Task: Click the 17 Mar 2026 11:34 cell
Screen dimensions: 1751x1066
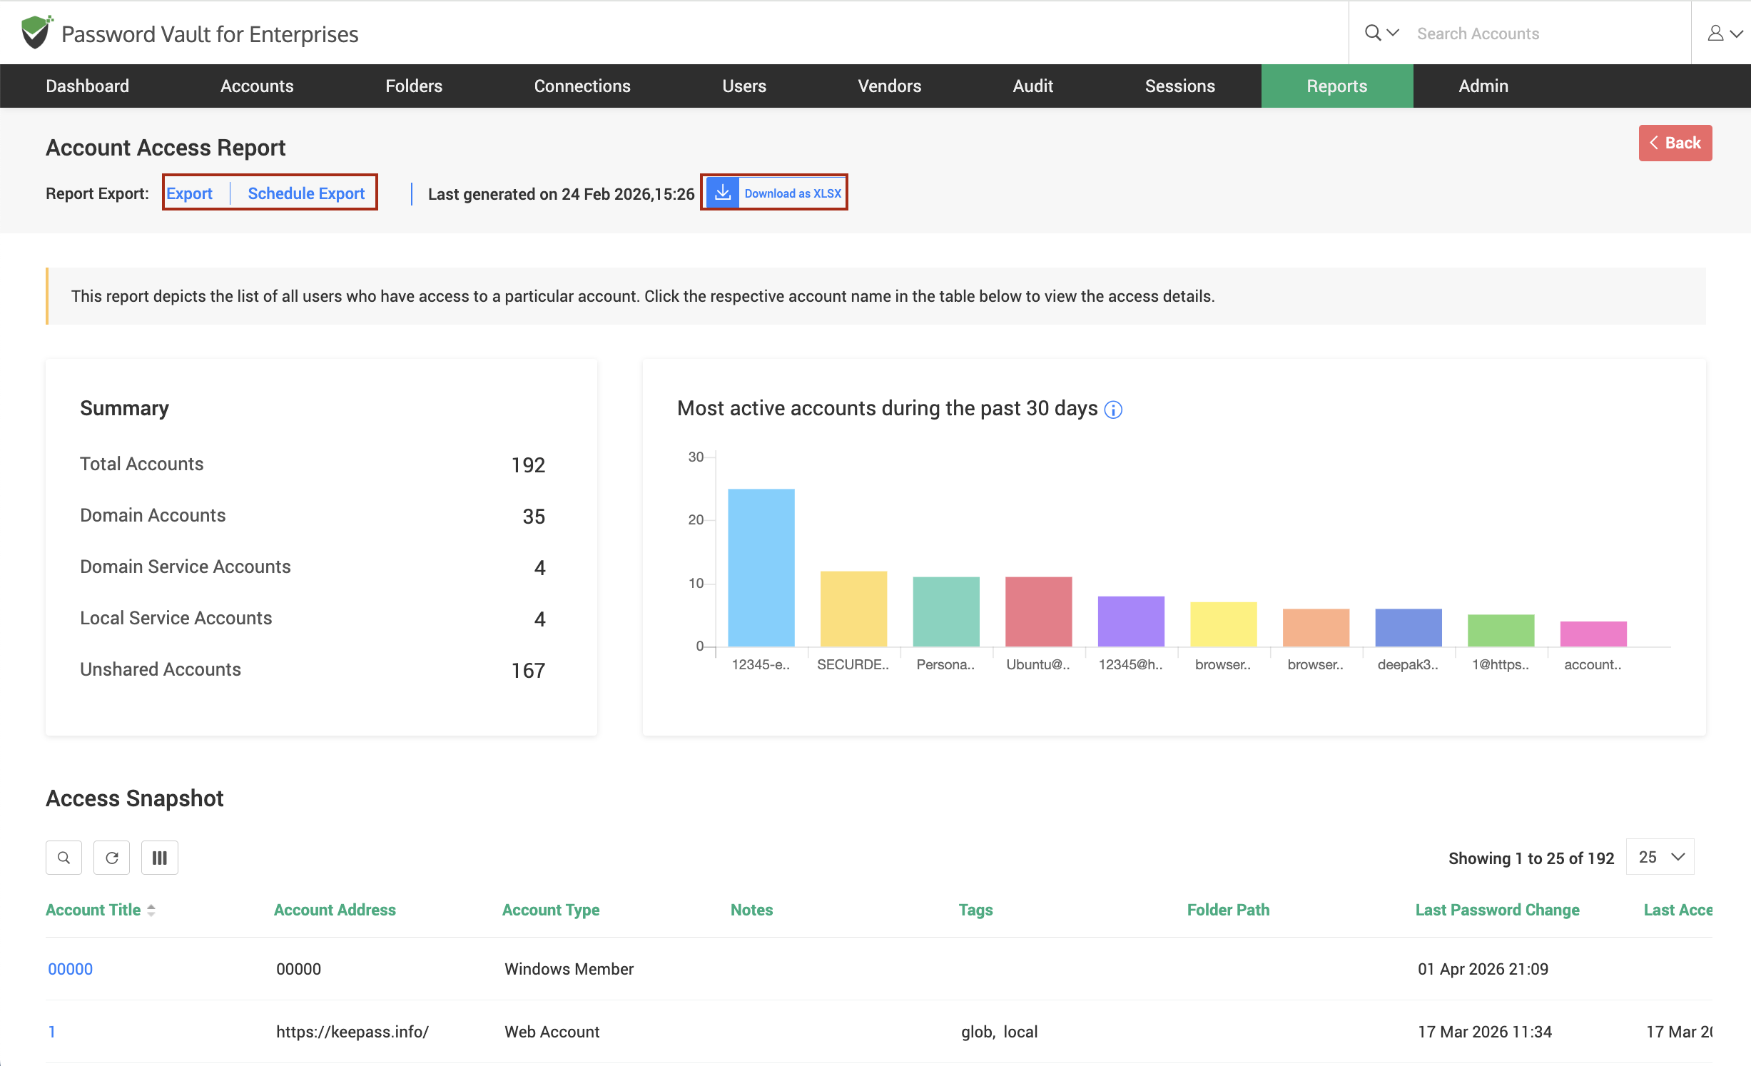Action: (x=1484, y=1032)
